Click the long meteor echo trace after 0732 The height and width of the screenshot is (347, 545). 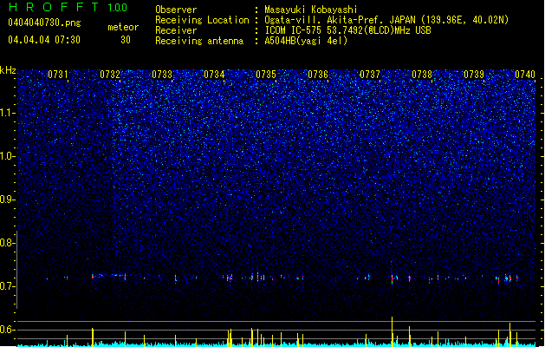tap(109, 276)
